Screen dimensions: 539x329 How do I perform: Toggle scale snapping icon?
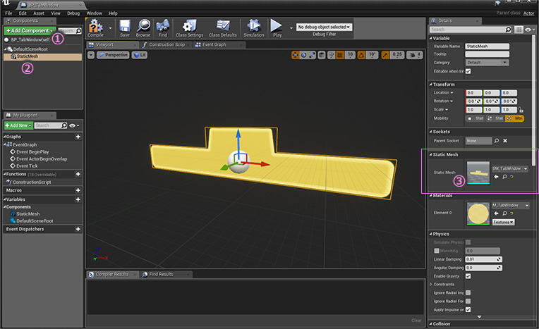point(385,55)
